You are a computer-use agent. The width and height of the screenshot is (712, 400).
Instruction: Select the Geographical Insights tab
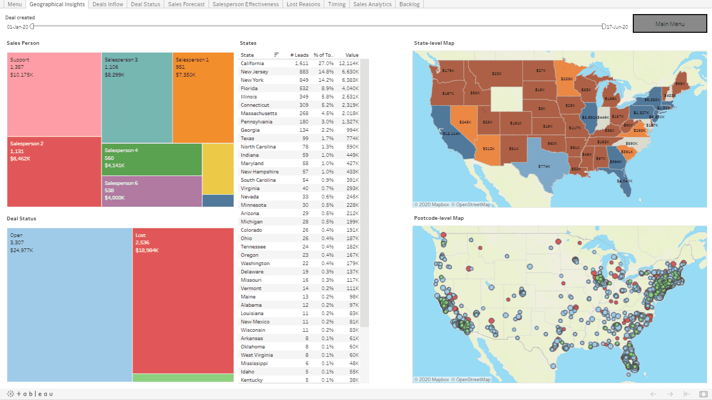[57, 4]
